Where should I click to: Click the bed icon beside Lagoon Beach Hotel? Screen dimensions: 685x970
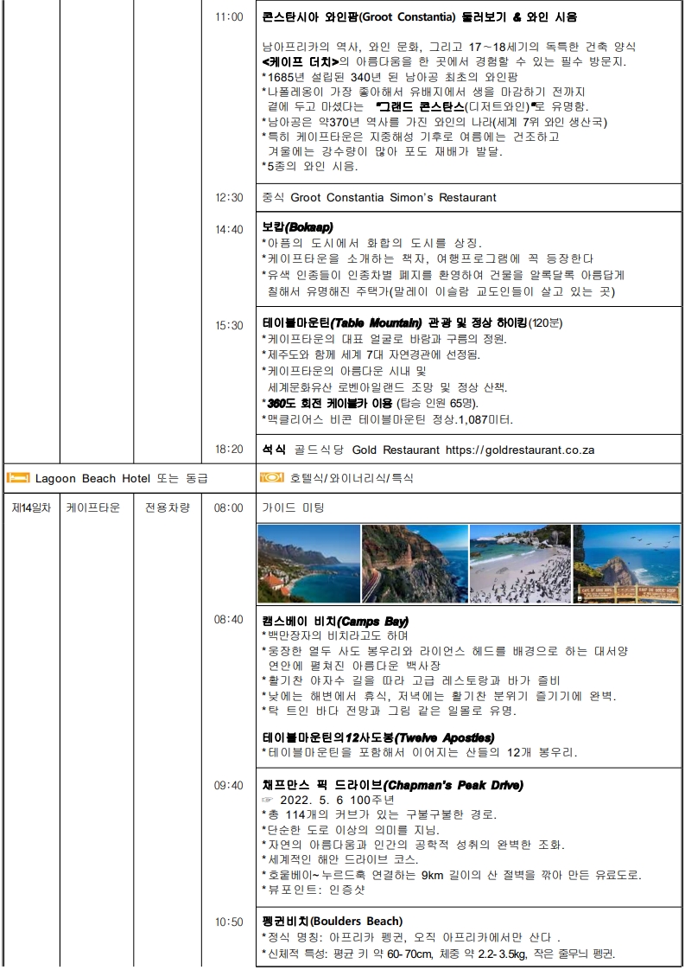tap(18, 478)
